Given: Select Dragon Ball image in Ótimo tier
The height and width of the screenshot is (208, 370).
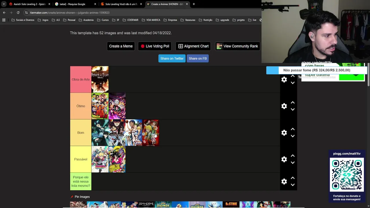Looking at the screenshot, I should pyautogui.click(x=100, y=106).
